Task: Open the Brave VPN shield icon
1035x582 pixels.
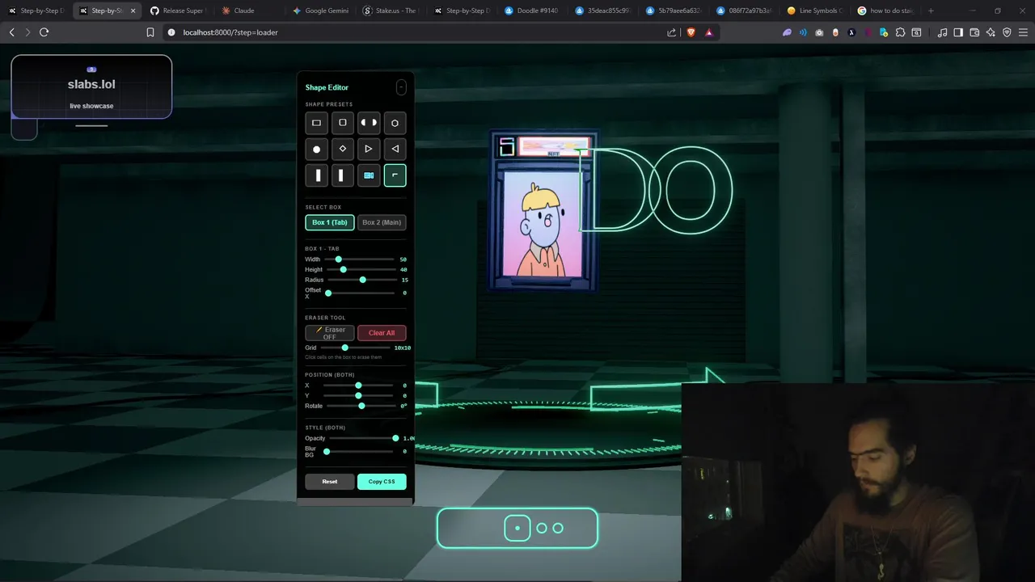Action: (1007, 32)
